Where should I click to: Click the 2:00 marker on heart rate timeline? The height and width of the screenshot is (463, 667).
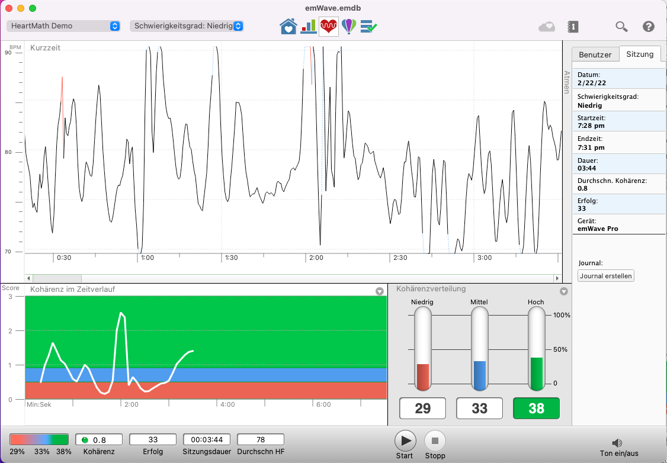316,258
